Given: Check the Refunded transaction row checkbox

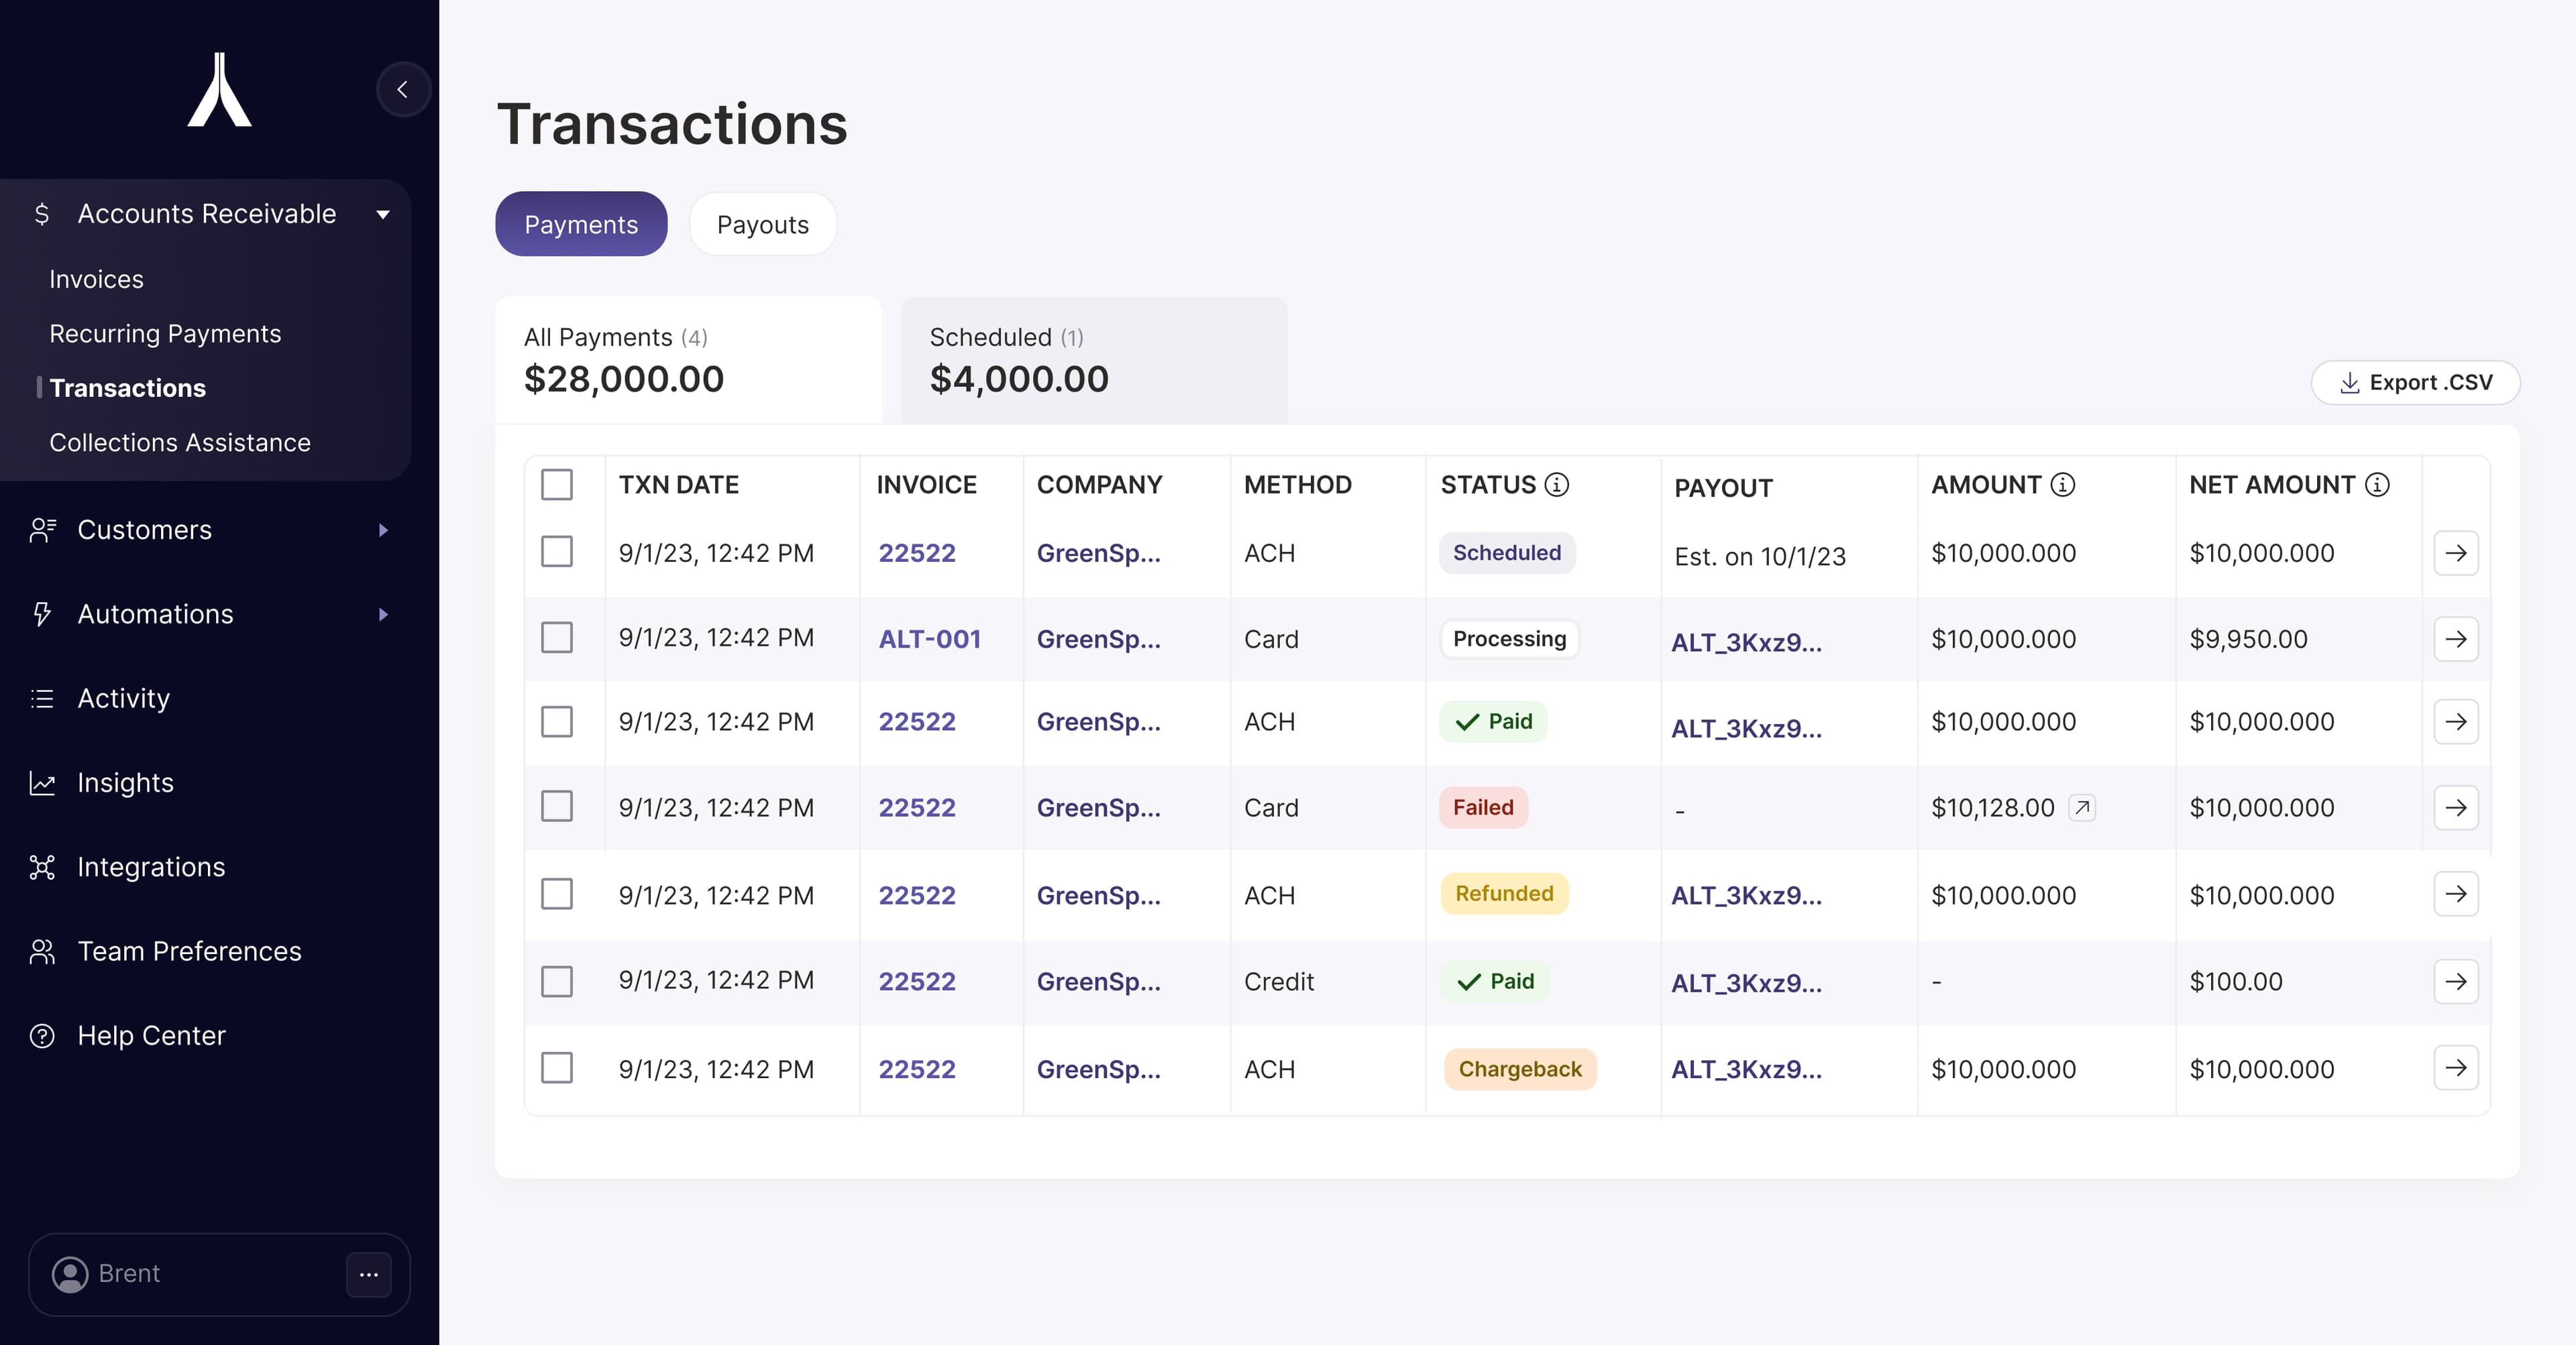Looking at the screenshot, I should pos(557,894).
